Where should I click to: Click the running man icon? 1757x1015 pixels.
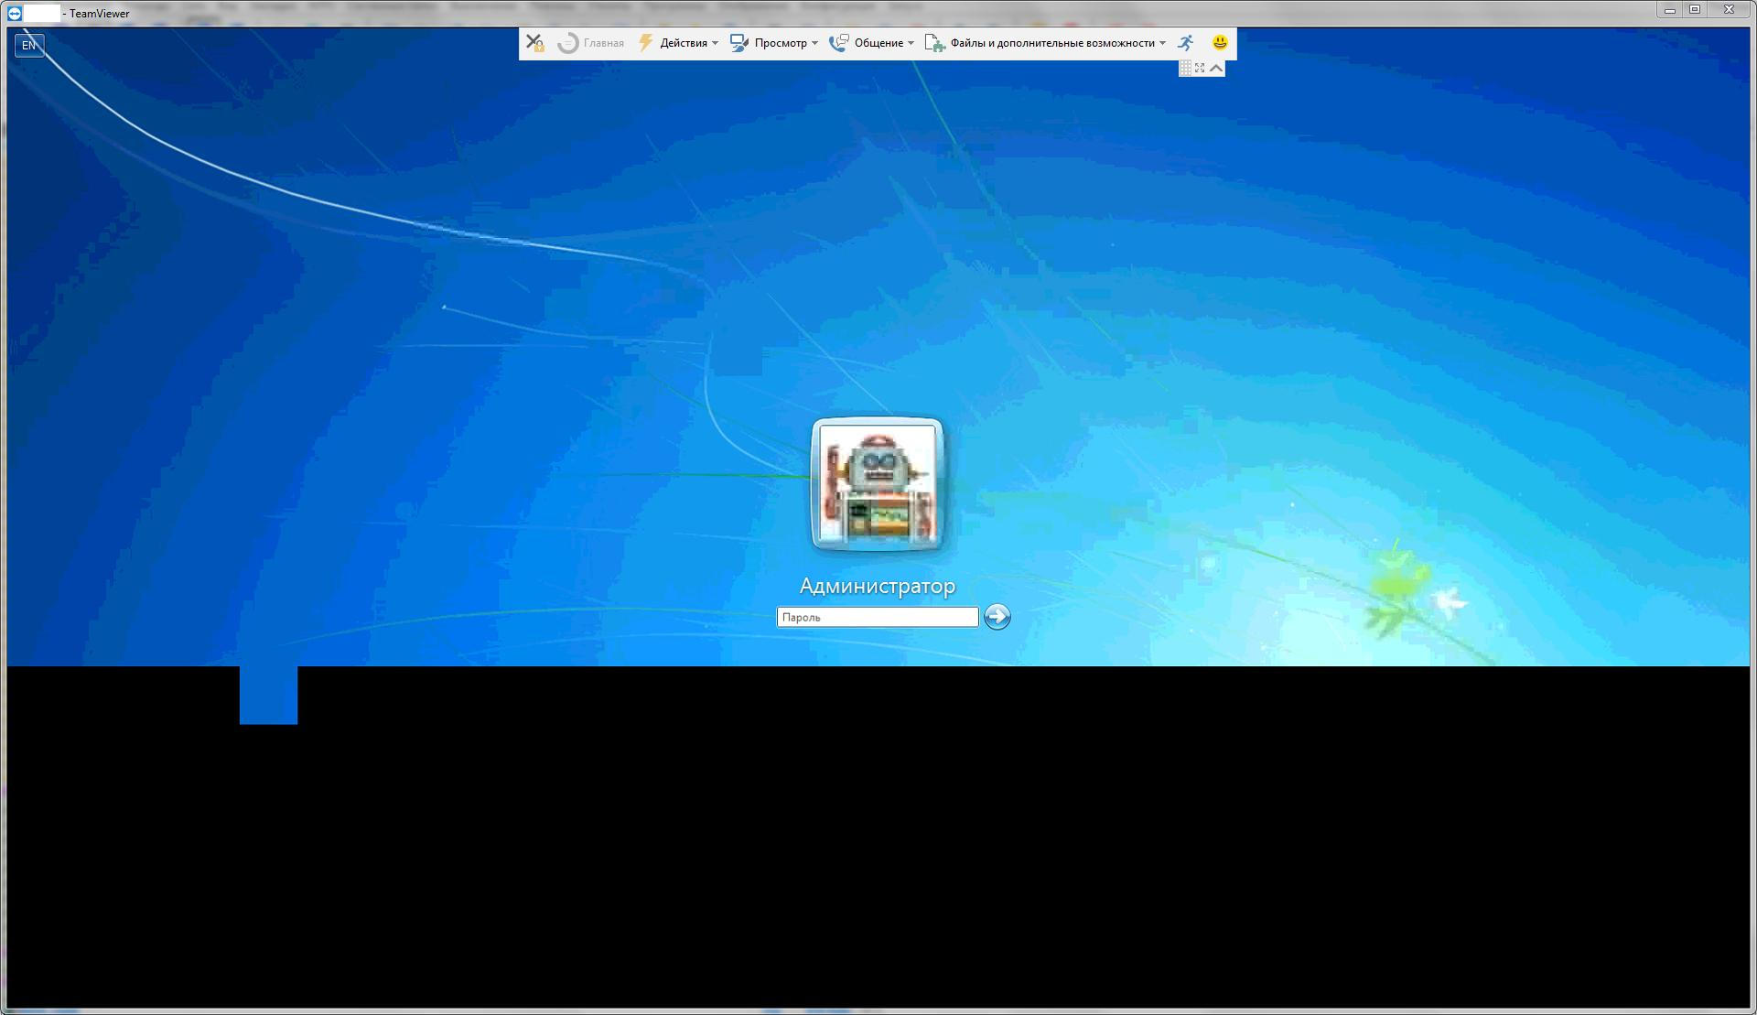pos(1186,43)
